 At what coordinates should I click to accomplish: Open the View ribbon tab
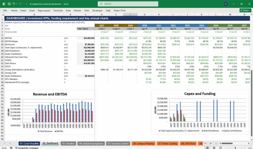87,10
